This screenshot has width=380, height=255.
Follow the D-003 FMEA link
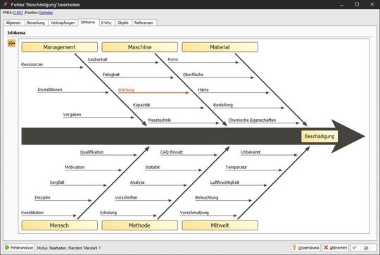[x=18, y=13]
